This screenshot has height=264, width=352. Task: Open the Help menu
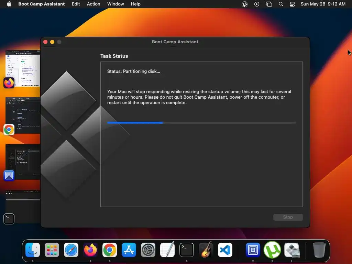tap(135, 4)
